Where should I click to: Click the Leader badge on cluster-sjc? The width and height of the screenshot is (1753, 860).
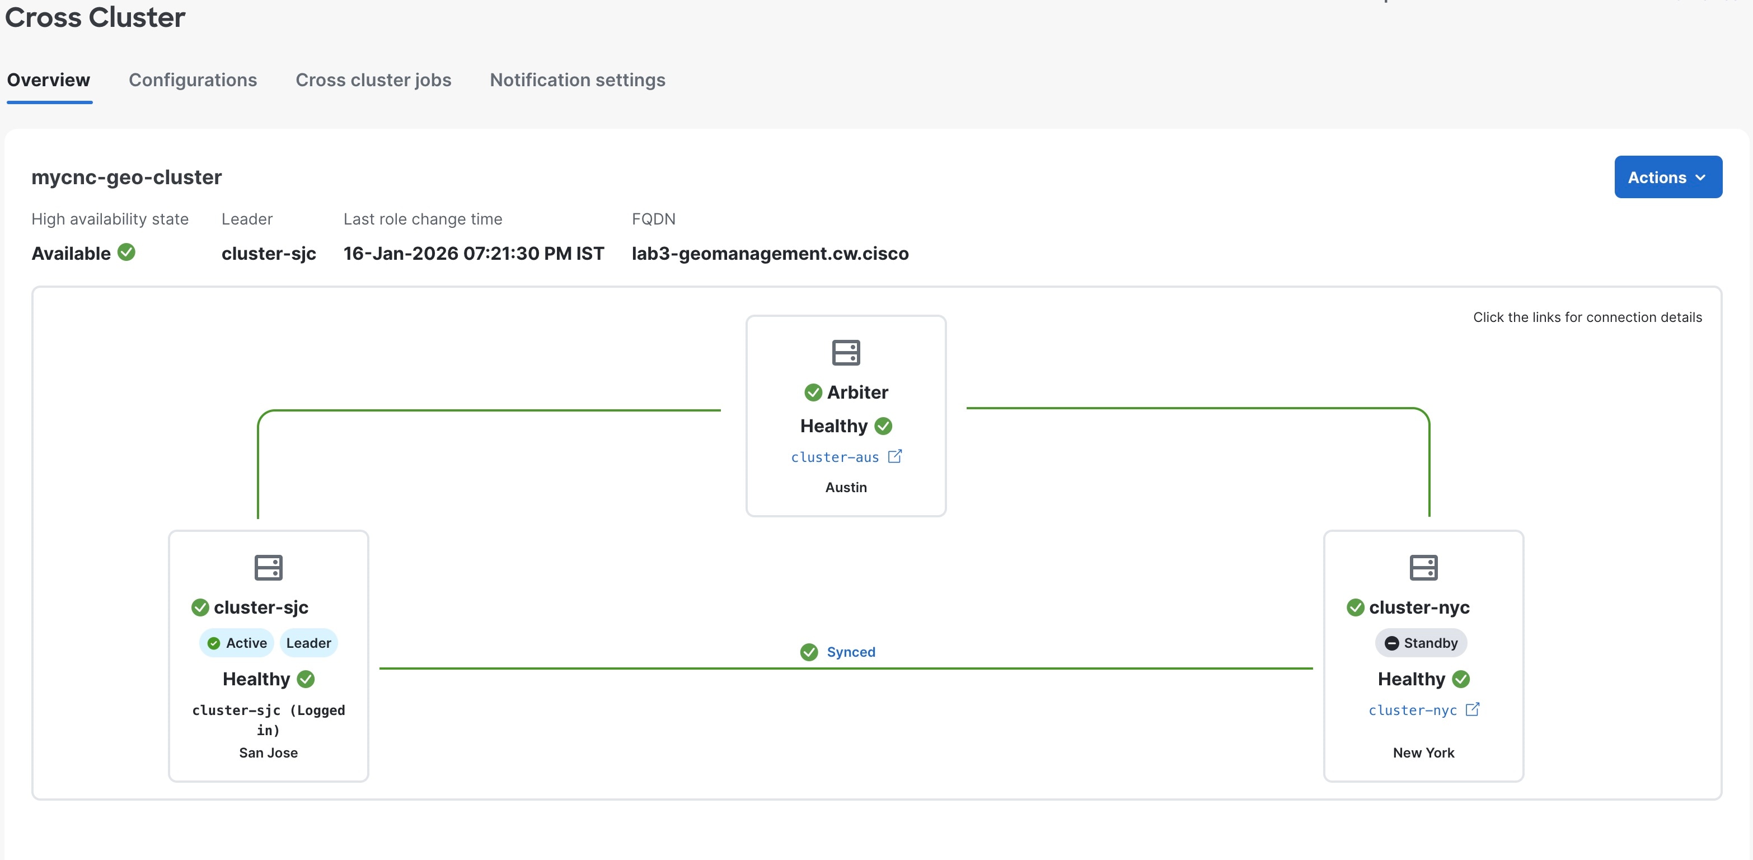tap(308, 643)
